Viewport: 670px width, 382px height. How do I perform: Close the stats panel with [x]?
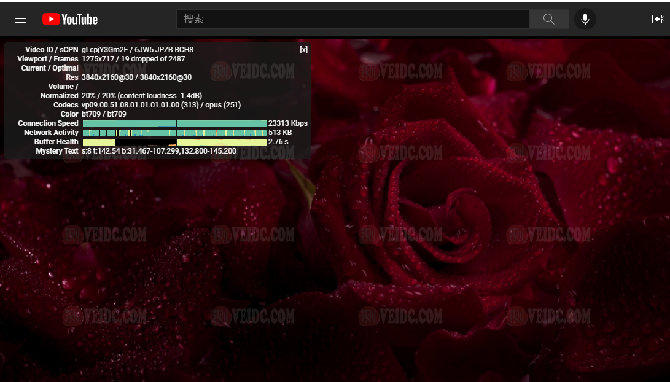303,50
